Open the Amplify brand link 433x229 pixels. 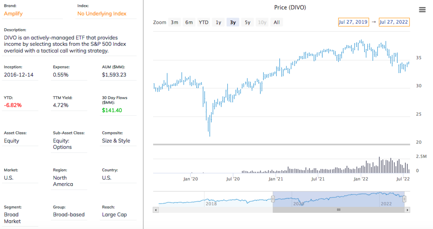[x=13, y=14]
